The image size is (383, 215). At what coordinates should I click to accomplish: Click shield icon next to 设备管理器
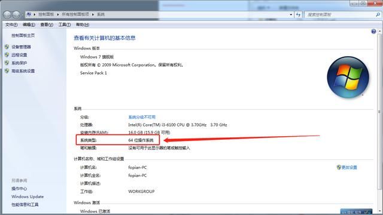[x=7, y=47]
